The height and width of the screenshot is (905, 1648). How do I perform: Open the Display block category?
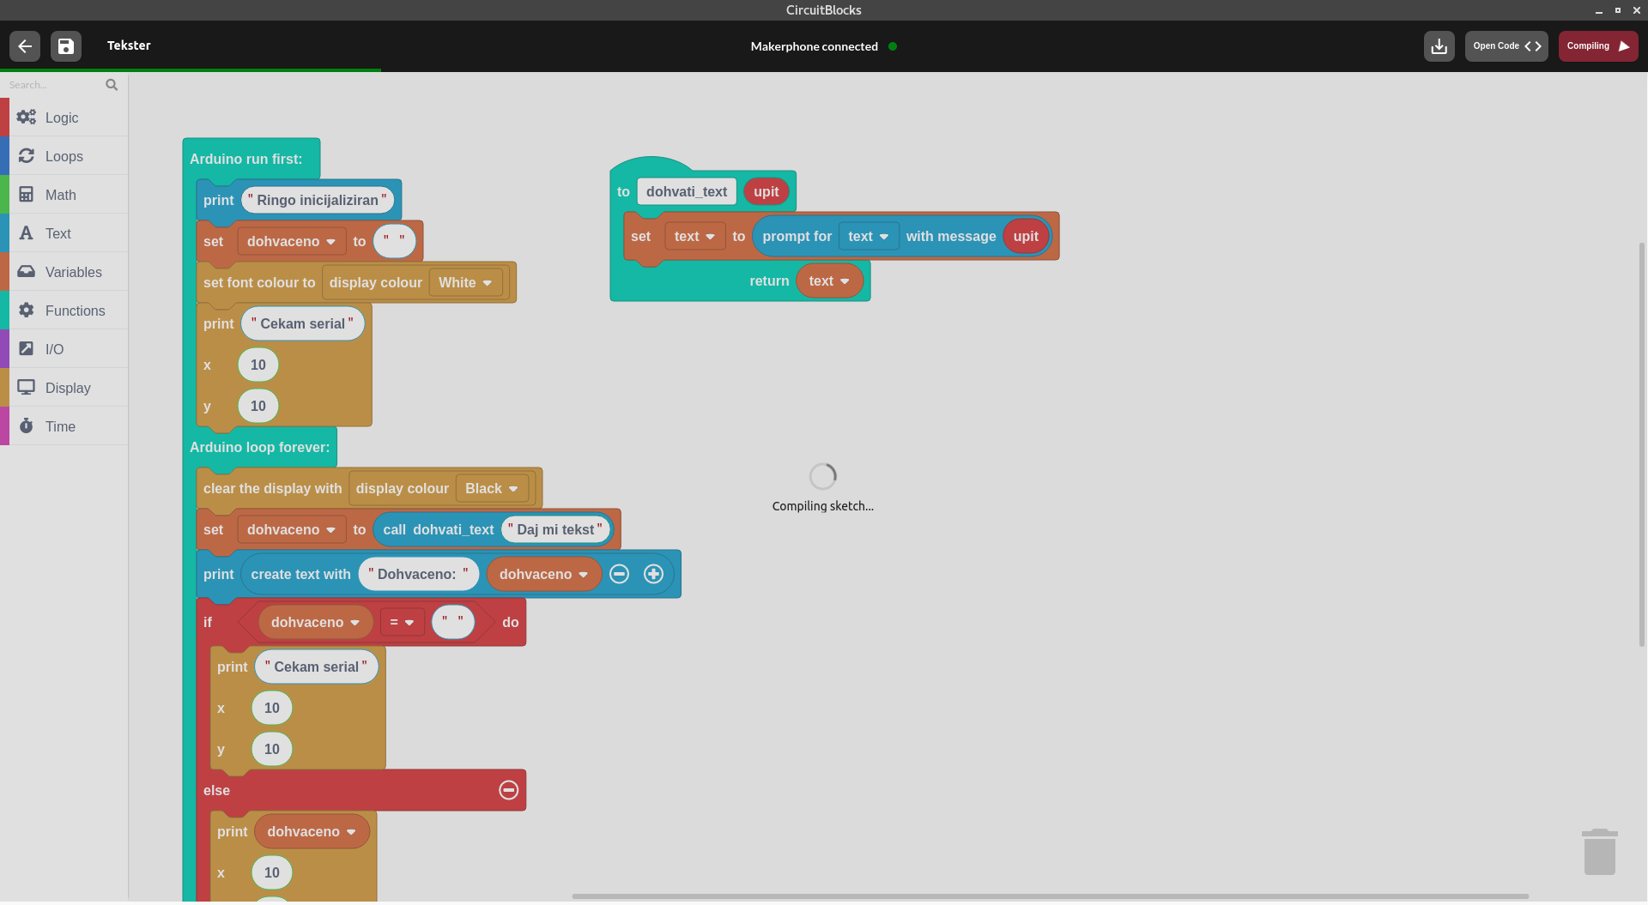[x=64, y=388]
